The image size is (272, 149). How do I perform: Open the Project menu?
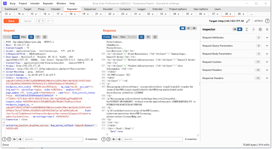[23, 3]
